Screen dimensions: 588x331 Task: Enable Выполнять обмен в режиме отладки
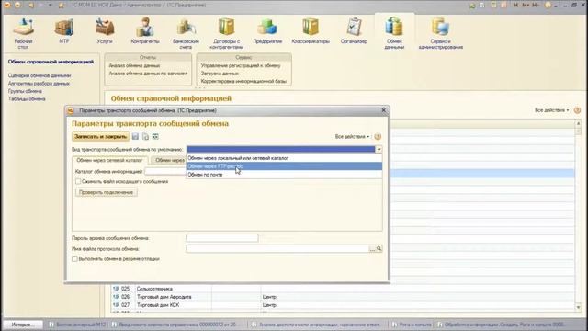click(74, 259)
